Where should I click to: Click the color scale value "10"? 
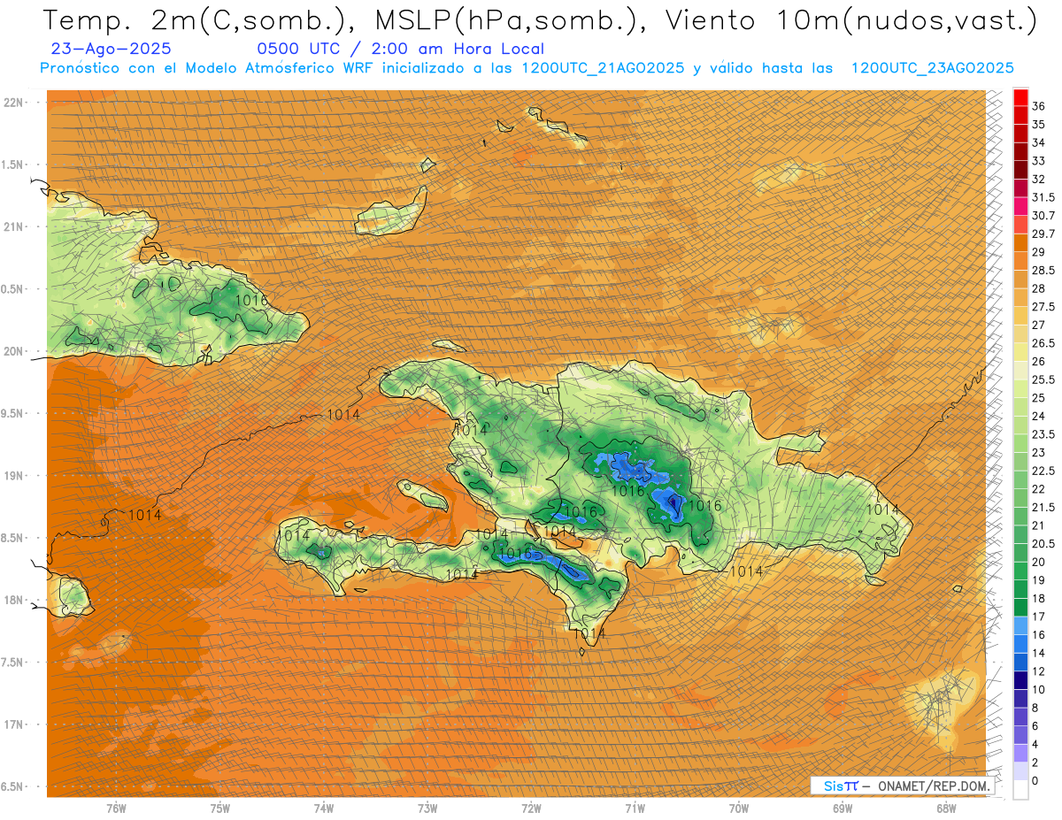1038,690
